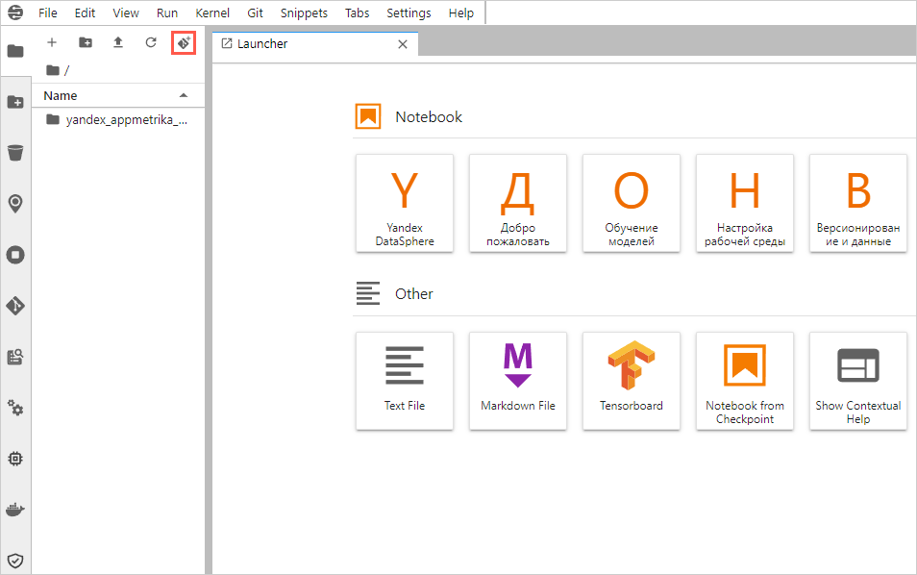917x575 pixels.
Task: Close the Launcher tab
Action: click(403, 44)
